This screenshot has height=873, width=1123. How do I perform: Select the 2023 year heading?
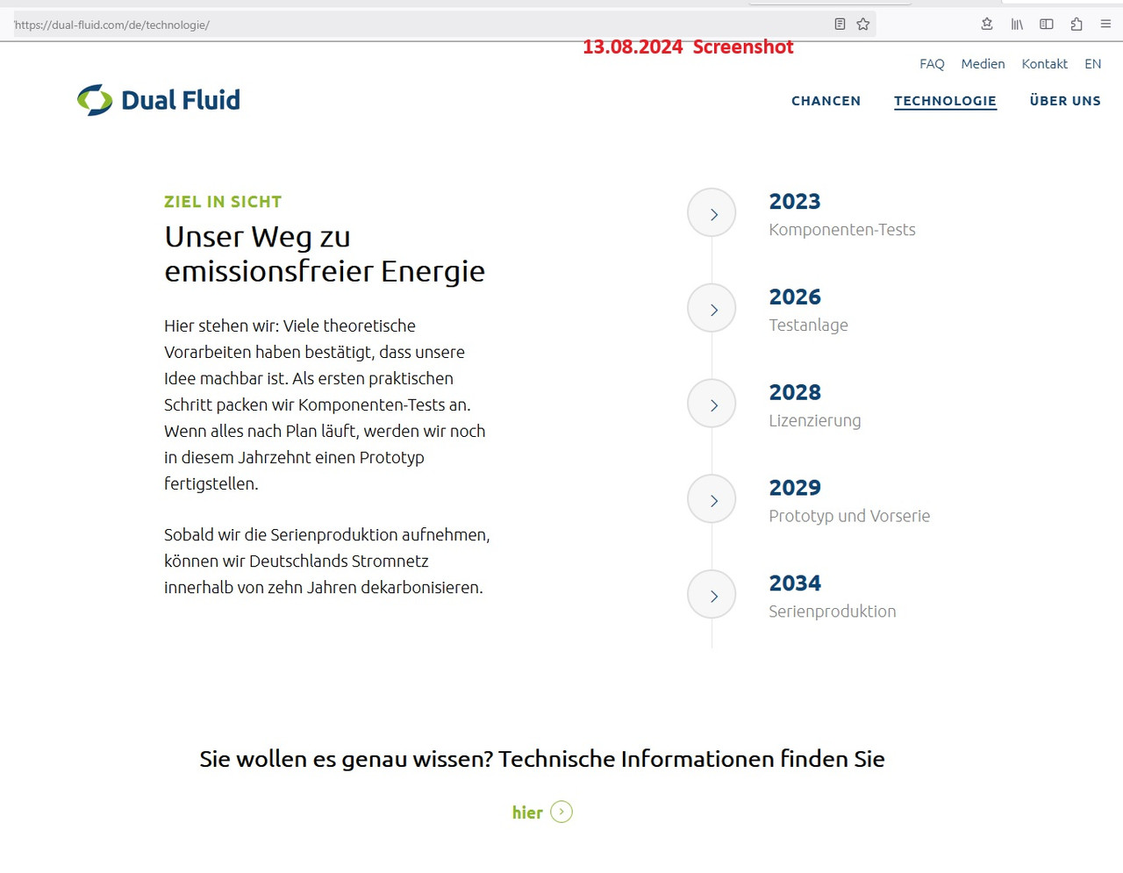pyautogui.click(x=795, y=202)
